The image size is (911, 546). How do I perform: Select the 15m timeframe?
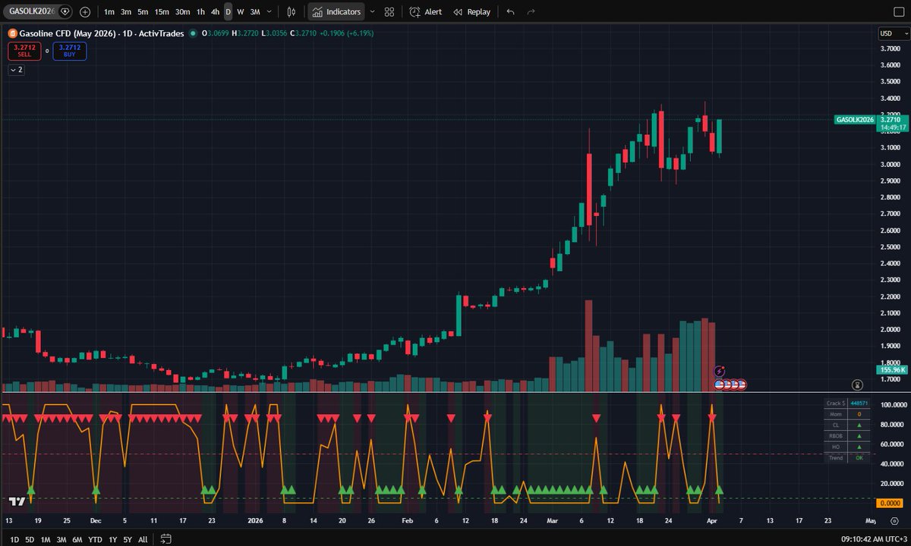click(x=162, y=12)
